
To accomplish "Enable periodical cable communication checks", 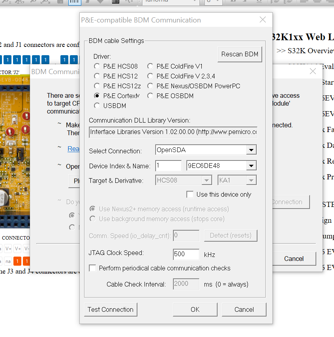I will click(93, 268).
